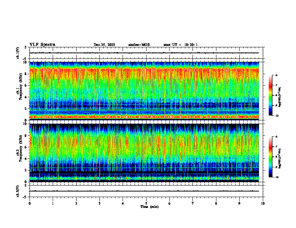Click the "-10" label on ch.1 colorbar

coord(276,116)
